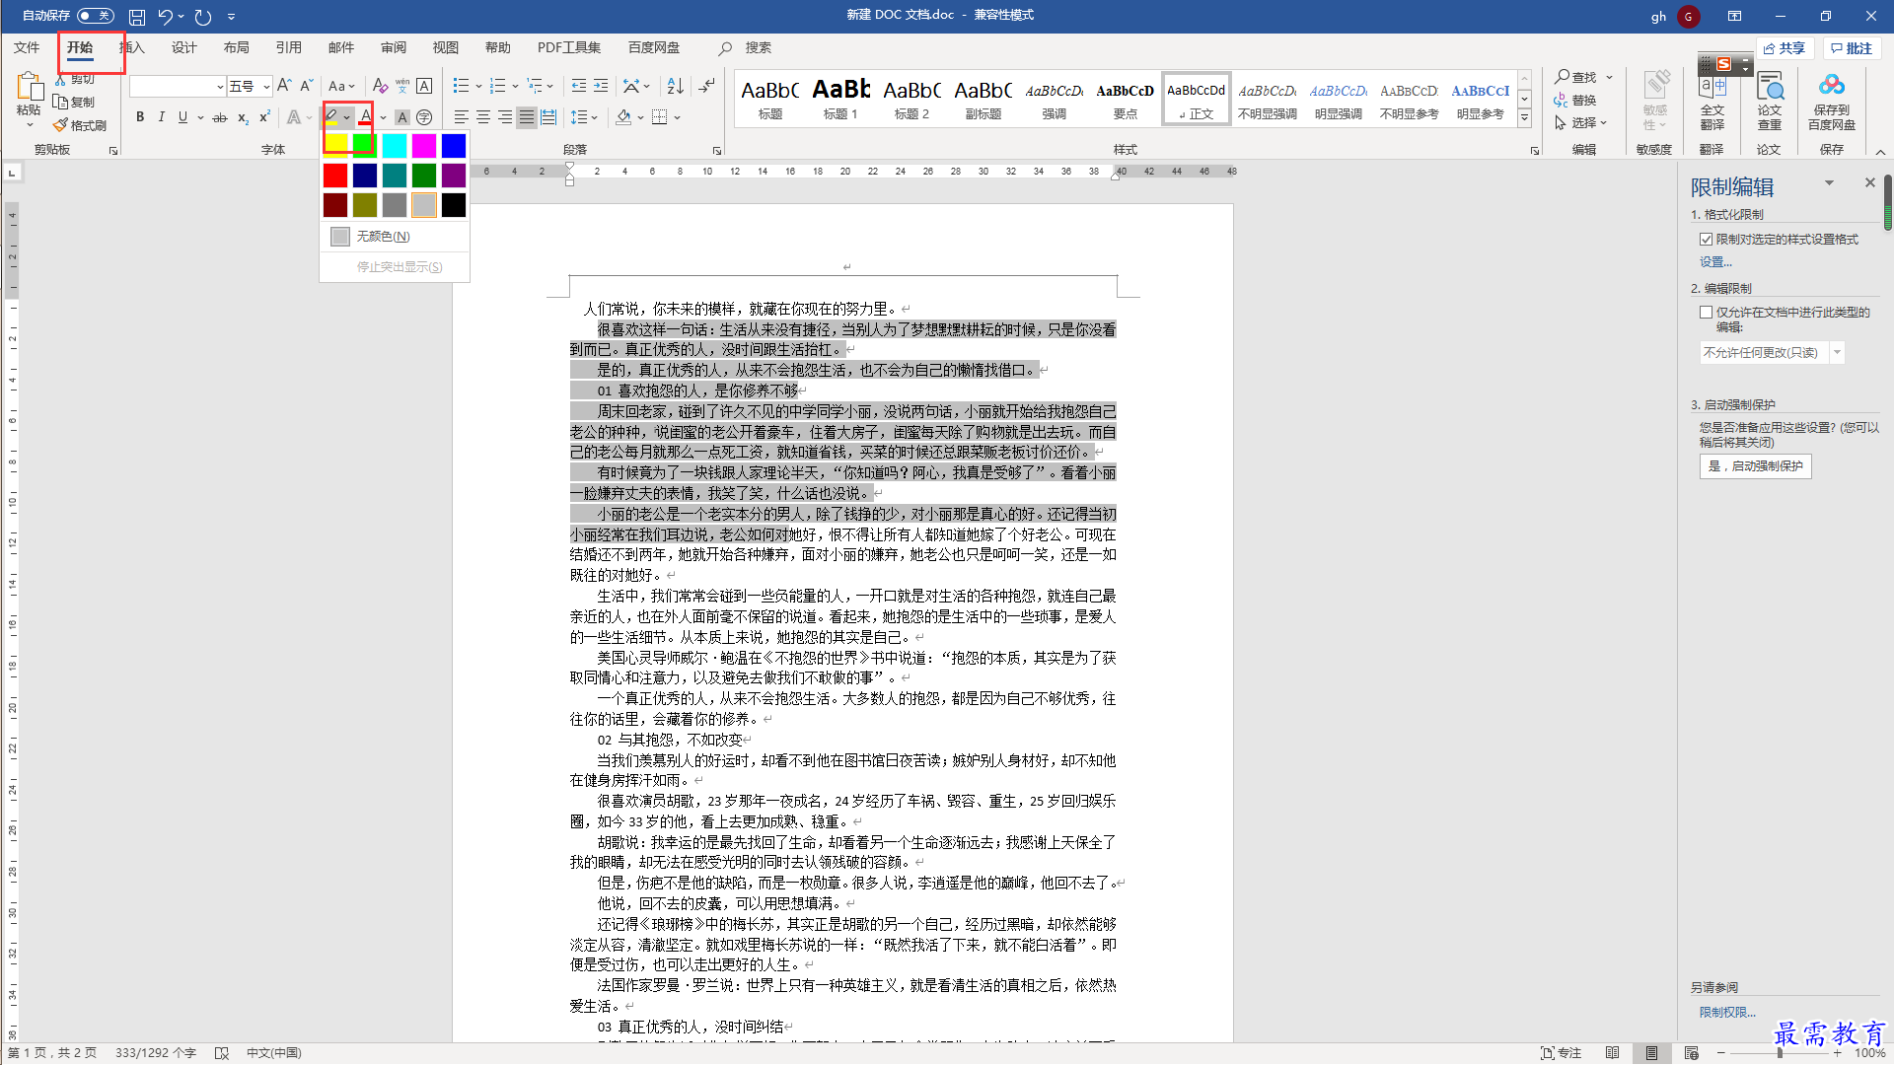The image size is (1894, 1065).
Task: Increase the paragraph indent
Action: click(601, 86)
